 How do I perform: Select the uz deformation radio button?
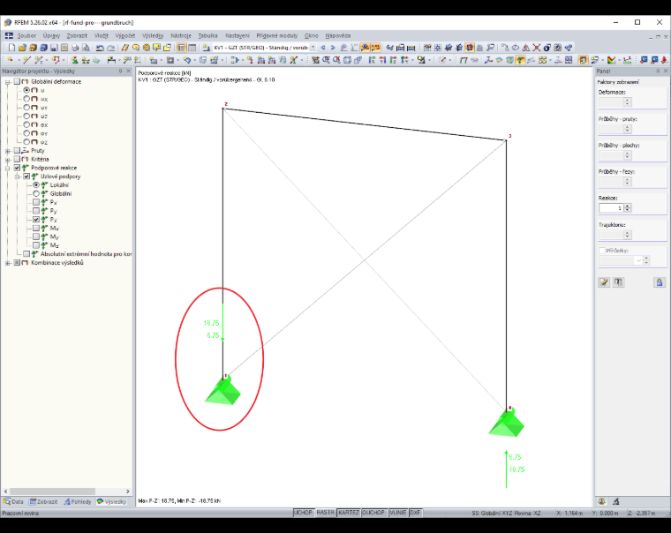(x=26, y=116)
